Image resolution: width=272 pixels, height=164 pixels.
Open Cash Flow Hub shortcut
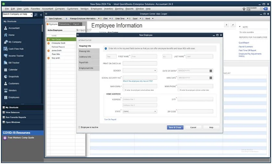click(14, 49)
